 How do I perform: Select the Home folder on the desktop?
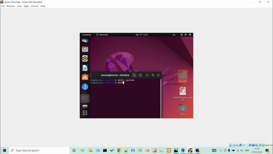[x=183, y=110]
